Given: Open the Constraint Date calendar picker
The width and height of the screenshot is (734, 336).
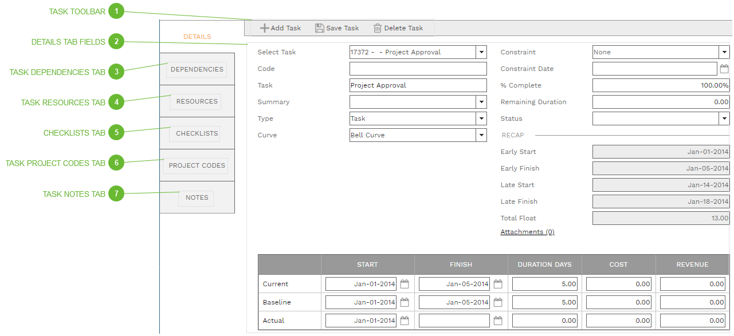Looking at the screenshot, I should (x=724, y=68).
